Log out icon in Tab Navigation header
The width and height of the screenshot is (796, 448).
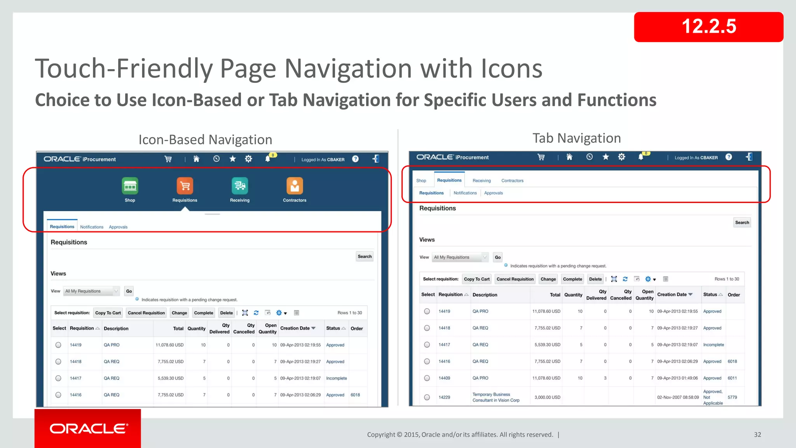(749, 157)
